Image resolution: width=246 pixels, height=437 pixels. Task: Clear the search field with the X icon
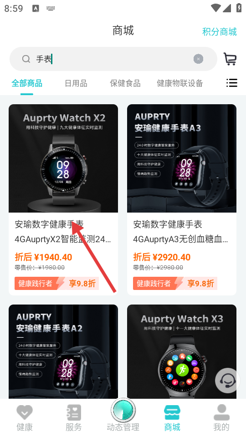point(198,59)
